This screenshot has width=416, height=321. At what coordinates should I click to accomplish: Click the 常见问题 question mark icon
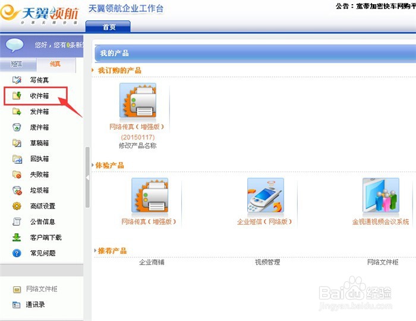pos(17,253)
